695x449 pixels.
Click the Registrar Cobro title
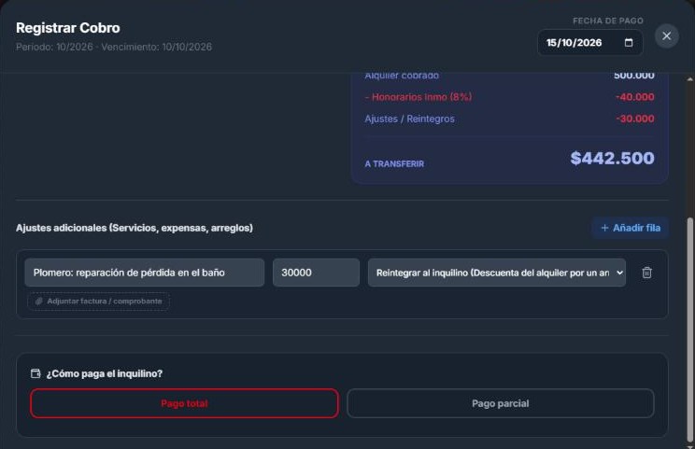[68, 28]
